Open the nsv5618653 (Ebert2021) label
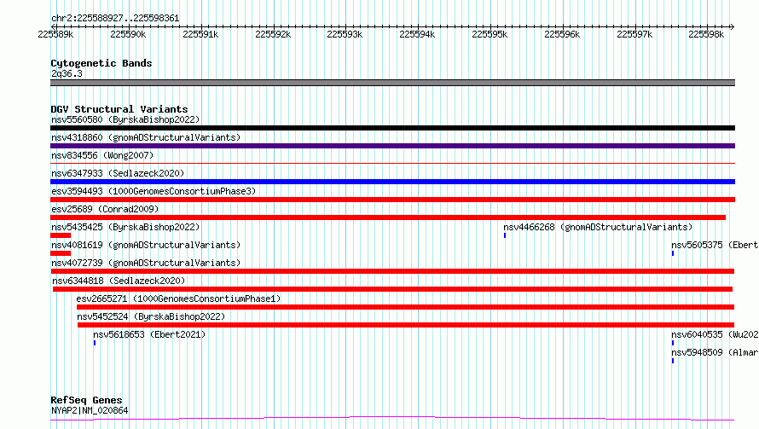This screenshot has height=429, width=759. (149, 334)
